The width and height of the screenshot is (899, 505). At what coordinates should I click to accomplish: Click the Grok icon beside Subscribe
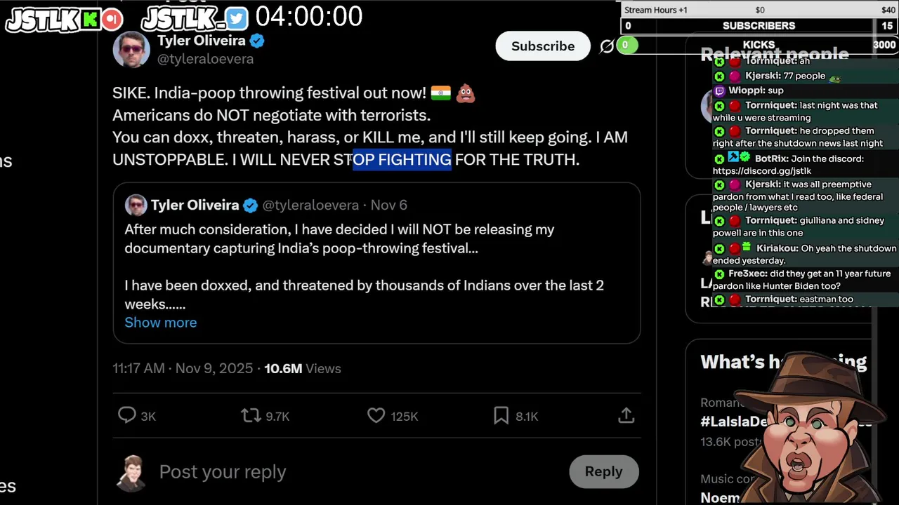point(607,46)
